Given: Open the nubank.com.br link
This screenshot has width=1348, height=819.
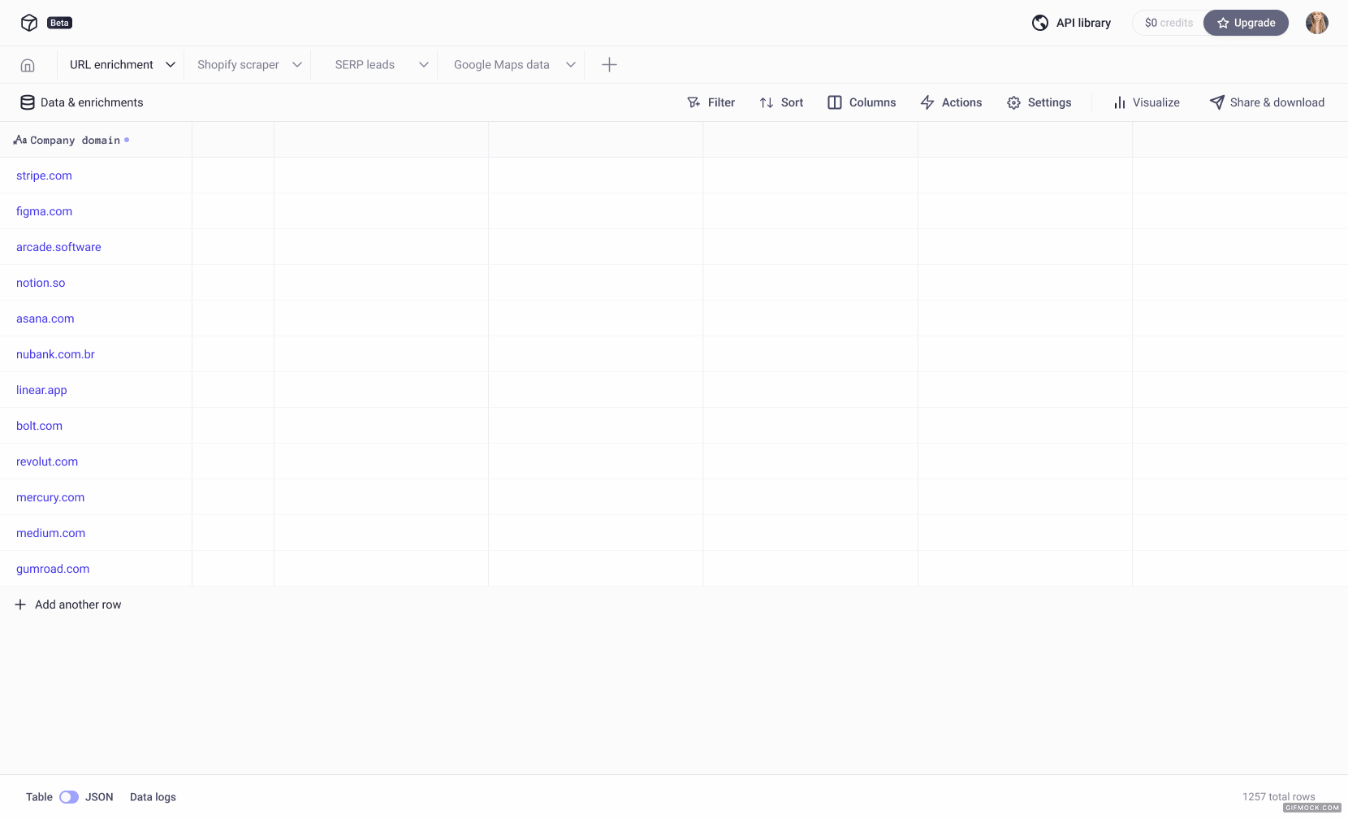Looking at the screenshot, I should (55, 354).
